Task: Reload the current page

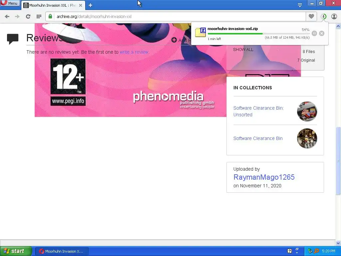Action: [28, 16]
